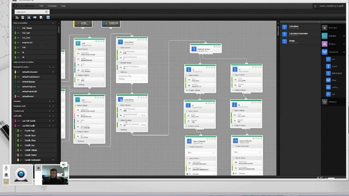Click the webcam icon in the overlay
Viewport: 349px width, 196px height.
coord(21,175)
